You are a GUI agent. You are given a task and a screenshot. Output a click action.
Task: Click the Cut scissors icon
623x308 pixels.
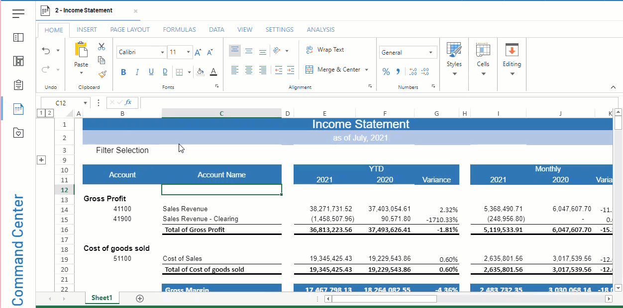[x=102, y=47]
